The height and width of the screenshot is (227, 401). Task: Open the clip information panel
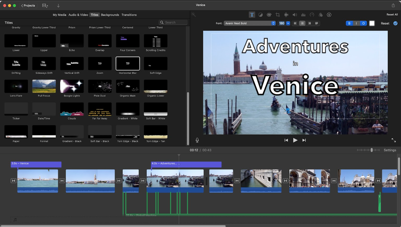coord(329,15)
